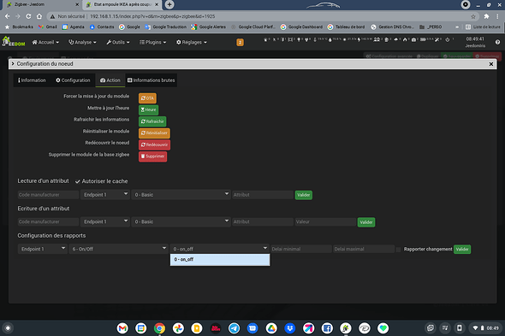This screenshot has width=505, height=336.
Task: Open Facebook from the shelf
Action: click(x=327, y=328)
